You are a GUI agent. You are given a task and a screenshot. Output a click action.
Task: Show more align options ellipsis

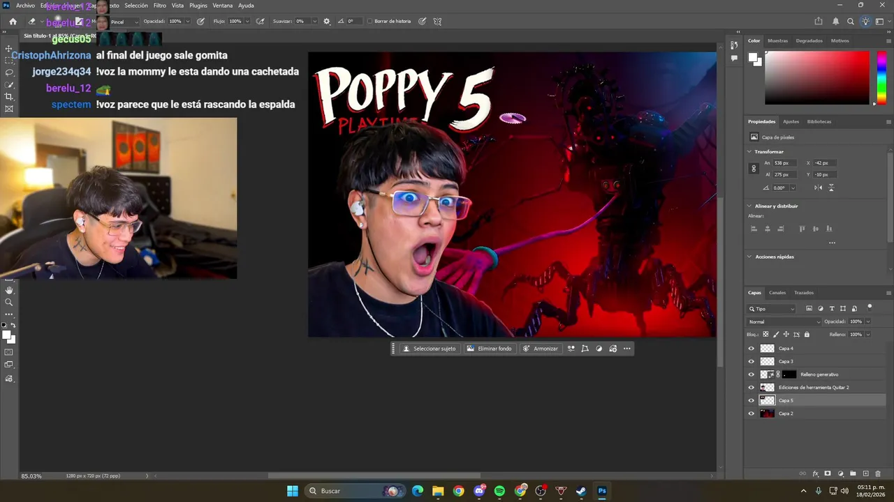[832, 243]
